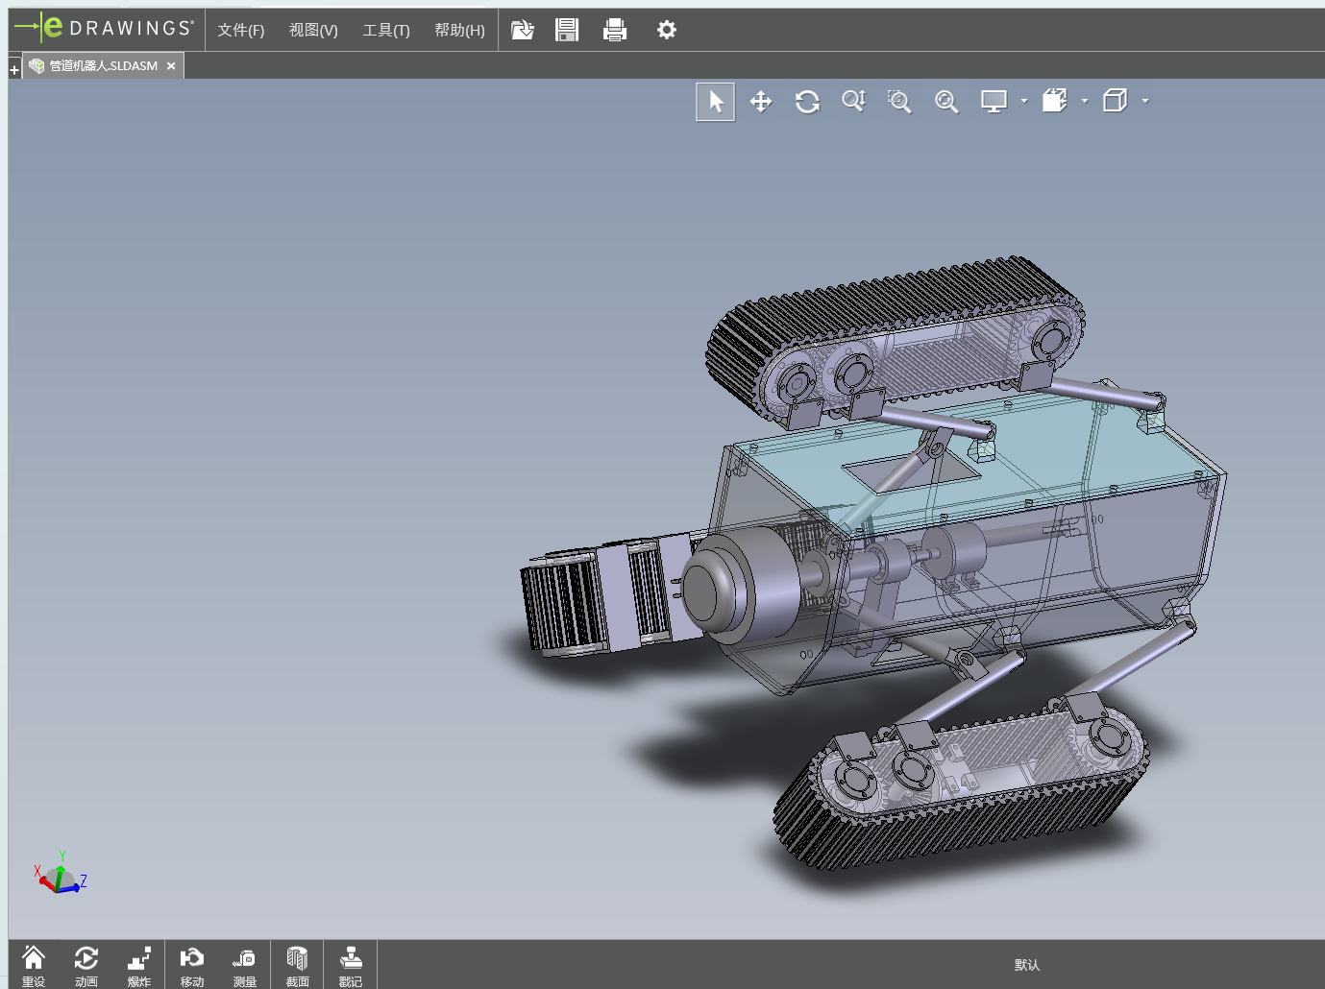This screenshot has height=989, width=1325.
Task: Click Zoom to Fit magnifier icon
Action: tap(946, 102)
